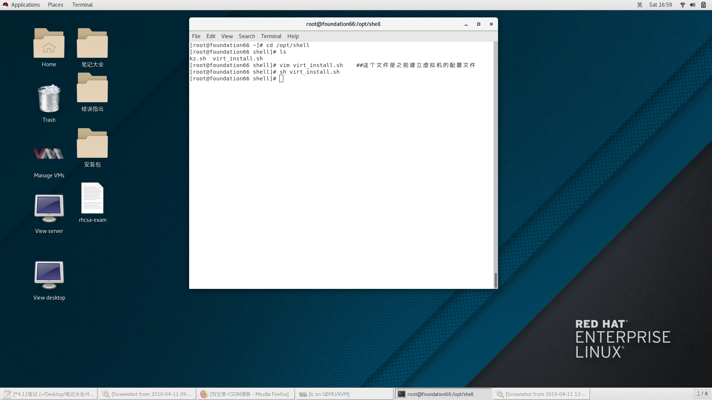Open the Sat 16:59 clock calendar
Viewport: 712px width, 400px height.
click(660, 5)
